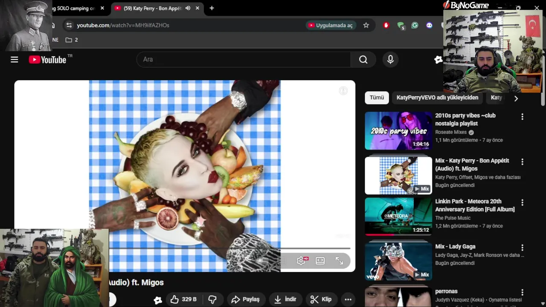Open the 'perronas' playlist title
This screenshot has width=546, height=307.
click(446, 291)
